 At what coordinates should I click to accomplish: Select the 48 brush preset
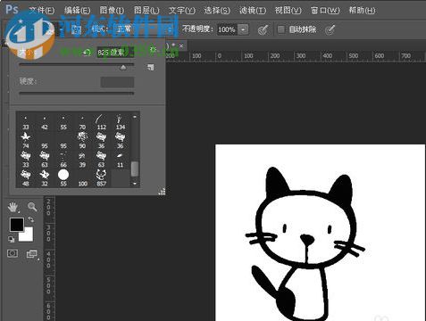pyautogui.click(x=26, y=178)
